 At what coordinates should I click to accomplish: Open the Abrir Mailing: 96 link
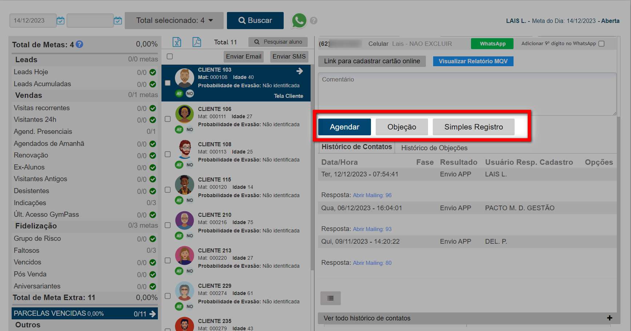pyautogui.click(x=372, y=195)
